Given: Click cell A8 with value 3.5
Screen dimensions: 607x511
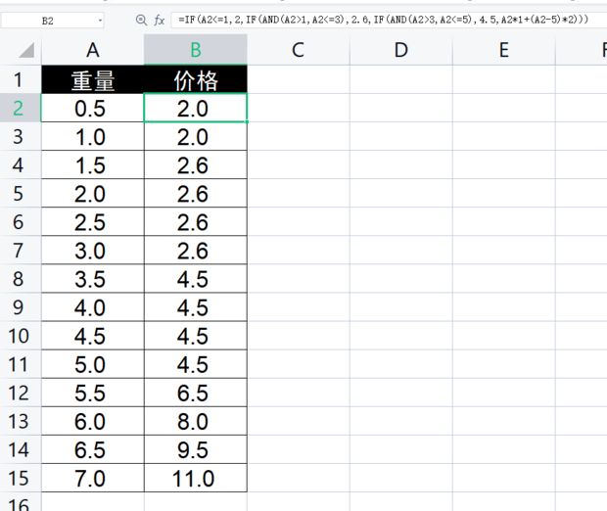Looking at the screenshot, I should [93, 279].
